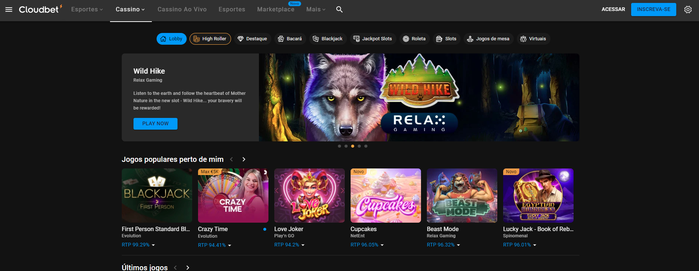
Task: Click the Love Joker title link
Action: point(289,229)
